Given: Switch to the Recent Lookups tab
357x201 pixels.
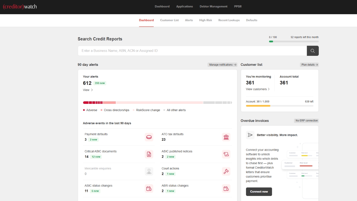Looking at the screenshot, I should [229, 20].
